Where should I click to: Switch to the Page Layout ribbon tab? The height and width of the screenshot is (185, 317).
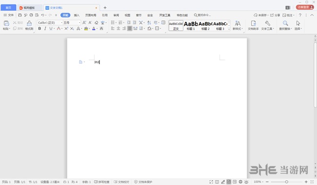point(91,15)
